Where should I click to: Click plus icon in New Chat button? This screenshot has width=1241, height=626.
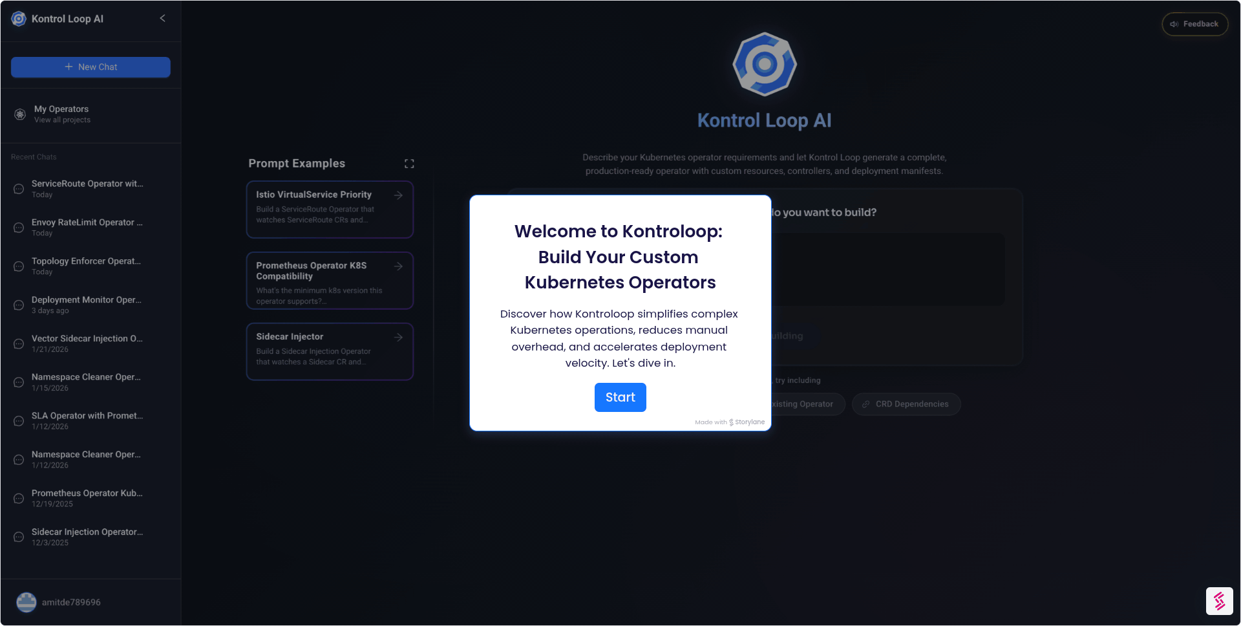(69, 67)
